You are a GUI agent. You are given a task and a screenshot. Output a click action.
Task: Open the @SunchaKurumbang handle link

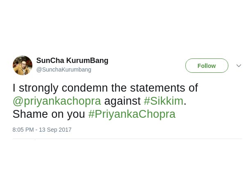64,70
